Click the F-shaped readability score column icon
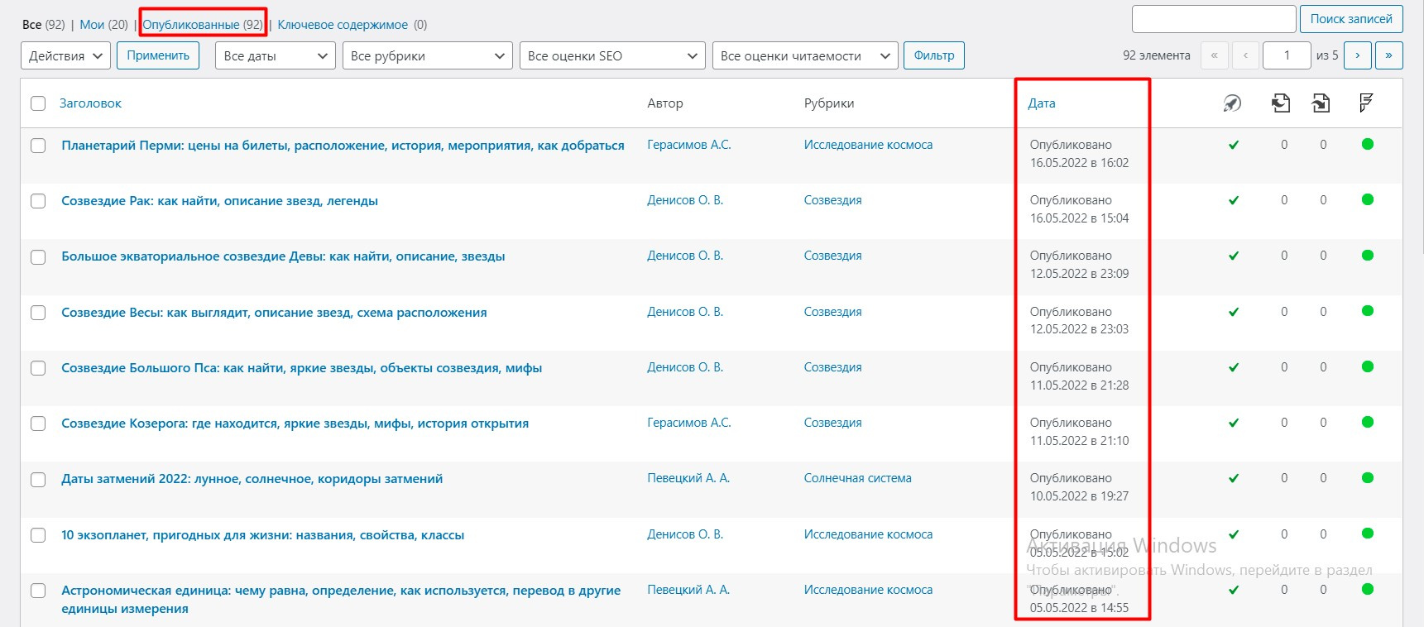This screenshot has width=1424, height=627. point(1366,103)
